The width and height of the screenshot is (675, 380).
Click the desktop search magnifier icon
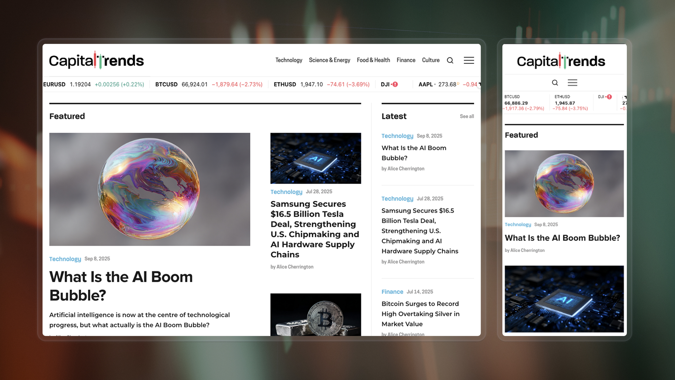pyautogui.click(x=450, y=61)
